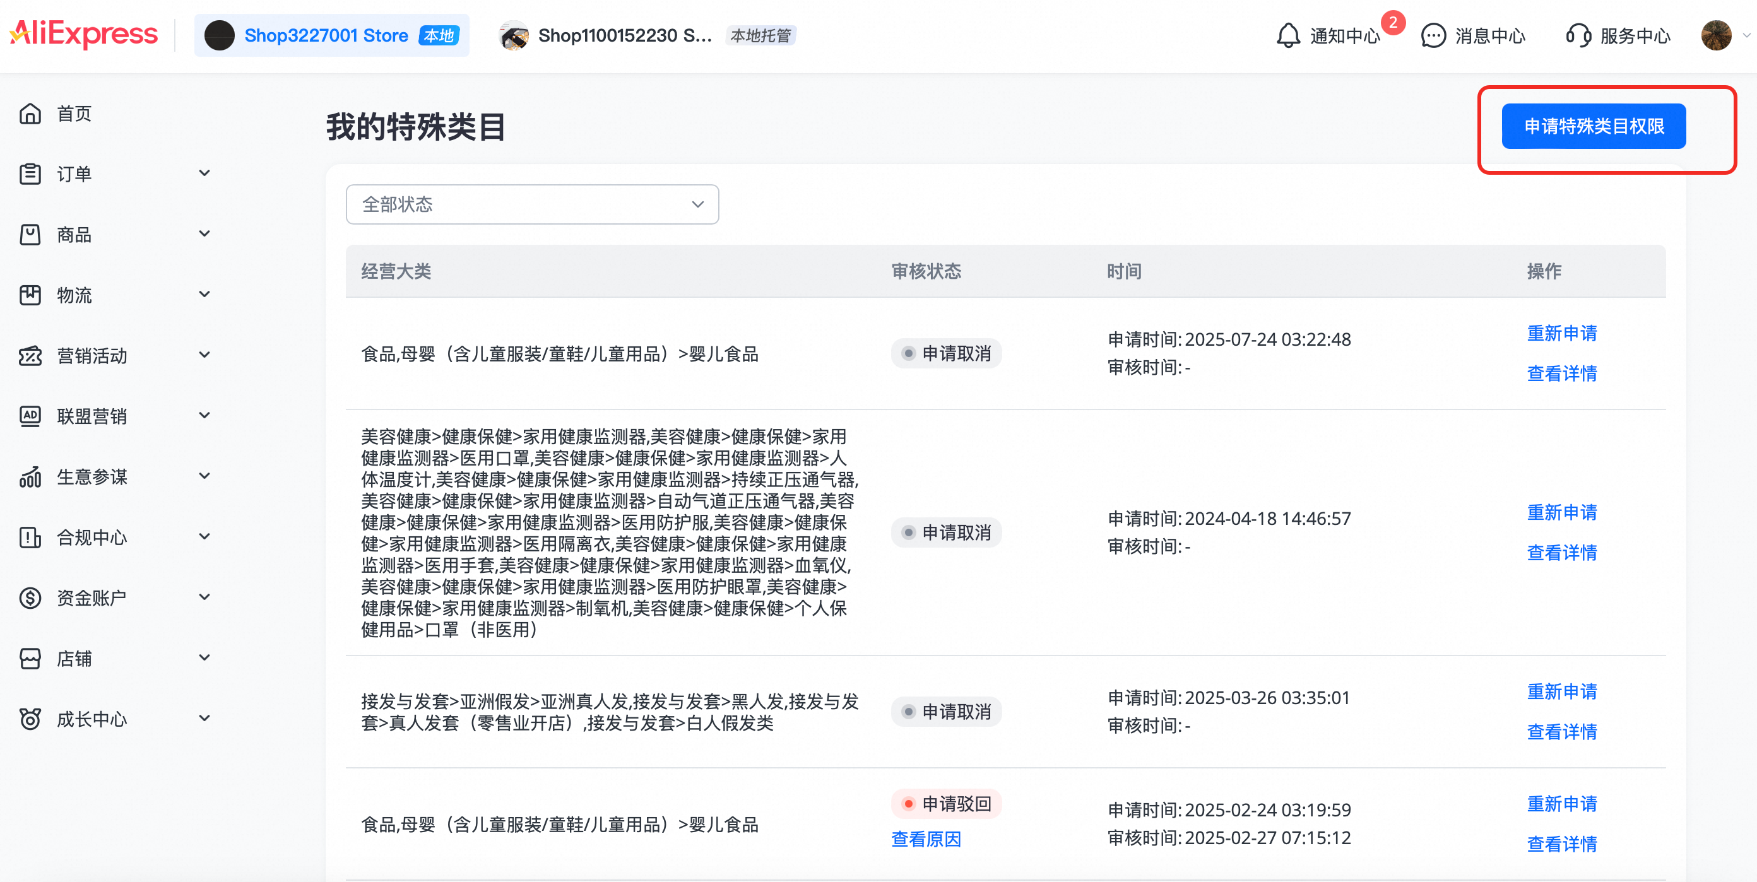Screen dimensions: 1757x882
Task: Switch to Shop1100152230 store tab
Action: click(x=624, y=35)
